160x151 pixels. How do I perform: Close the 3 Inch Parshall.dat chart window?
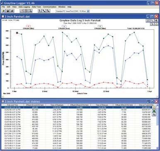157,17
